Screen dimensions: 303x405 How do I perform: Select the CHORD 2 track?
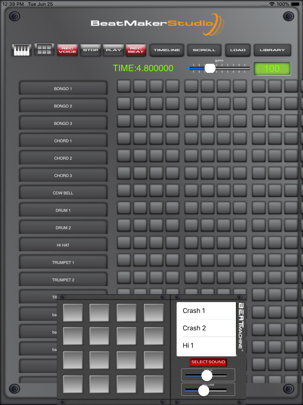tap(63, 158)
